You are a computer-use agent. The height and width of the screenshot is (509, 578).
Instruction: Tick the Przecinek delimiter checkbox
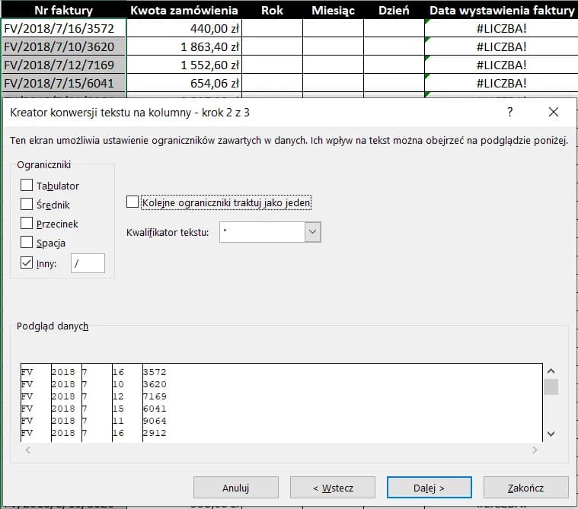(x=27, y=224)
